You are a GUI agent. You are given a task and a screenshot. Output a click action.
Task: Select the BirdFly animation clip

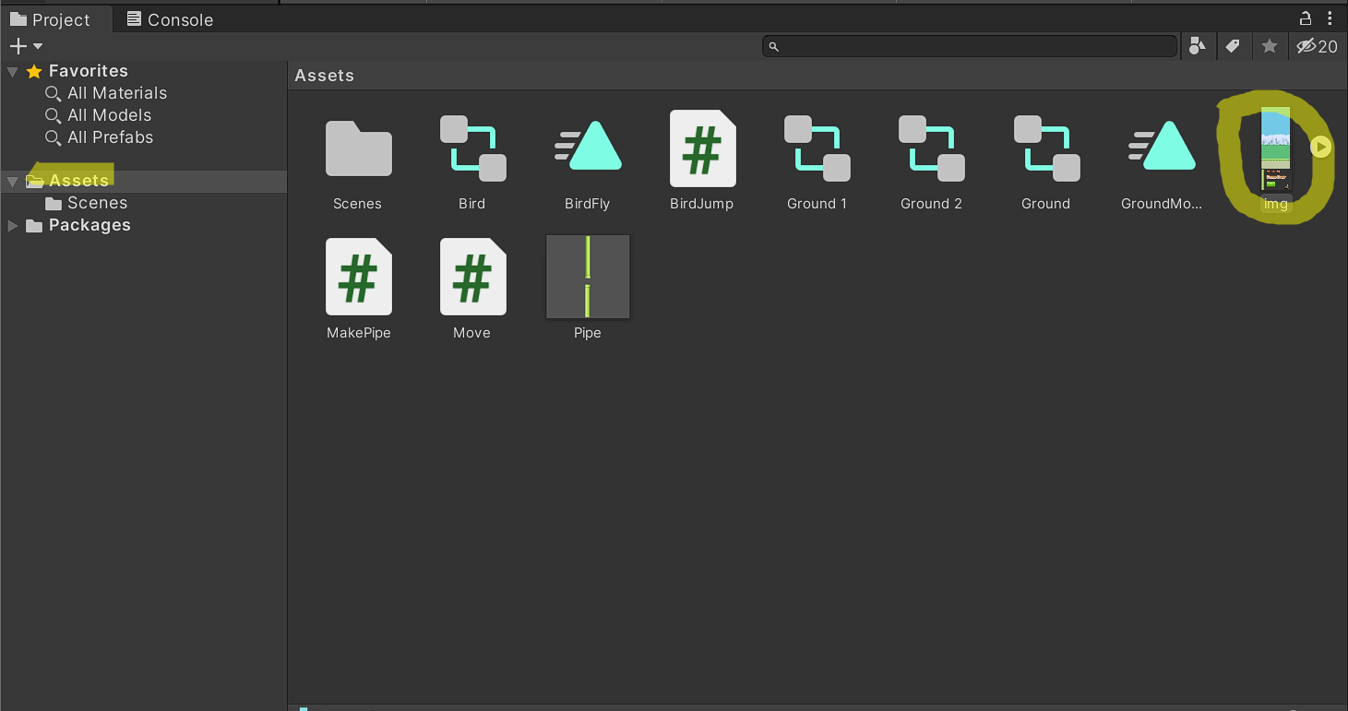coord(587,149)
